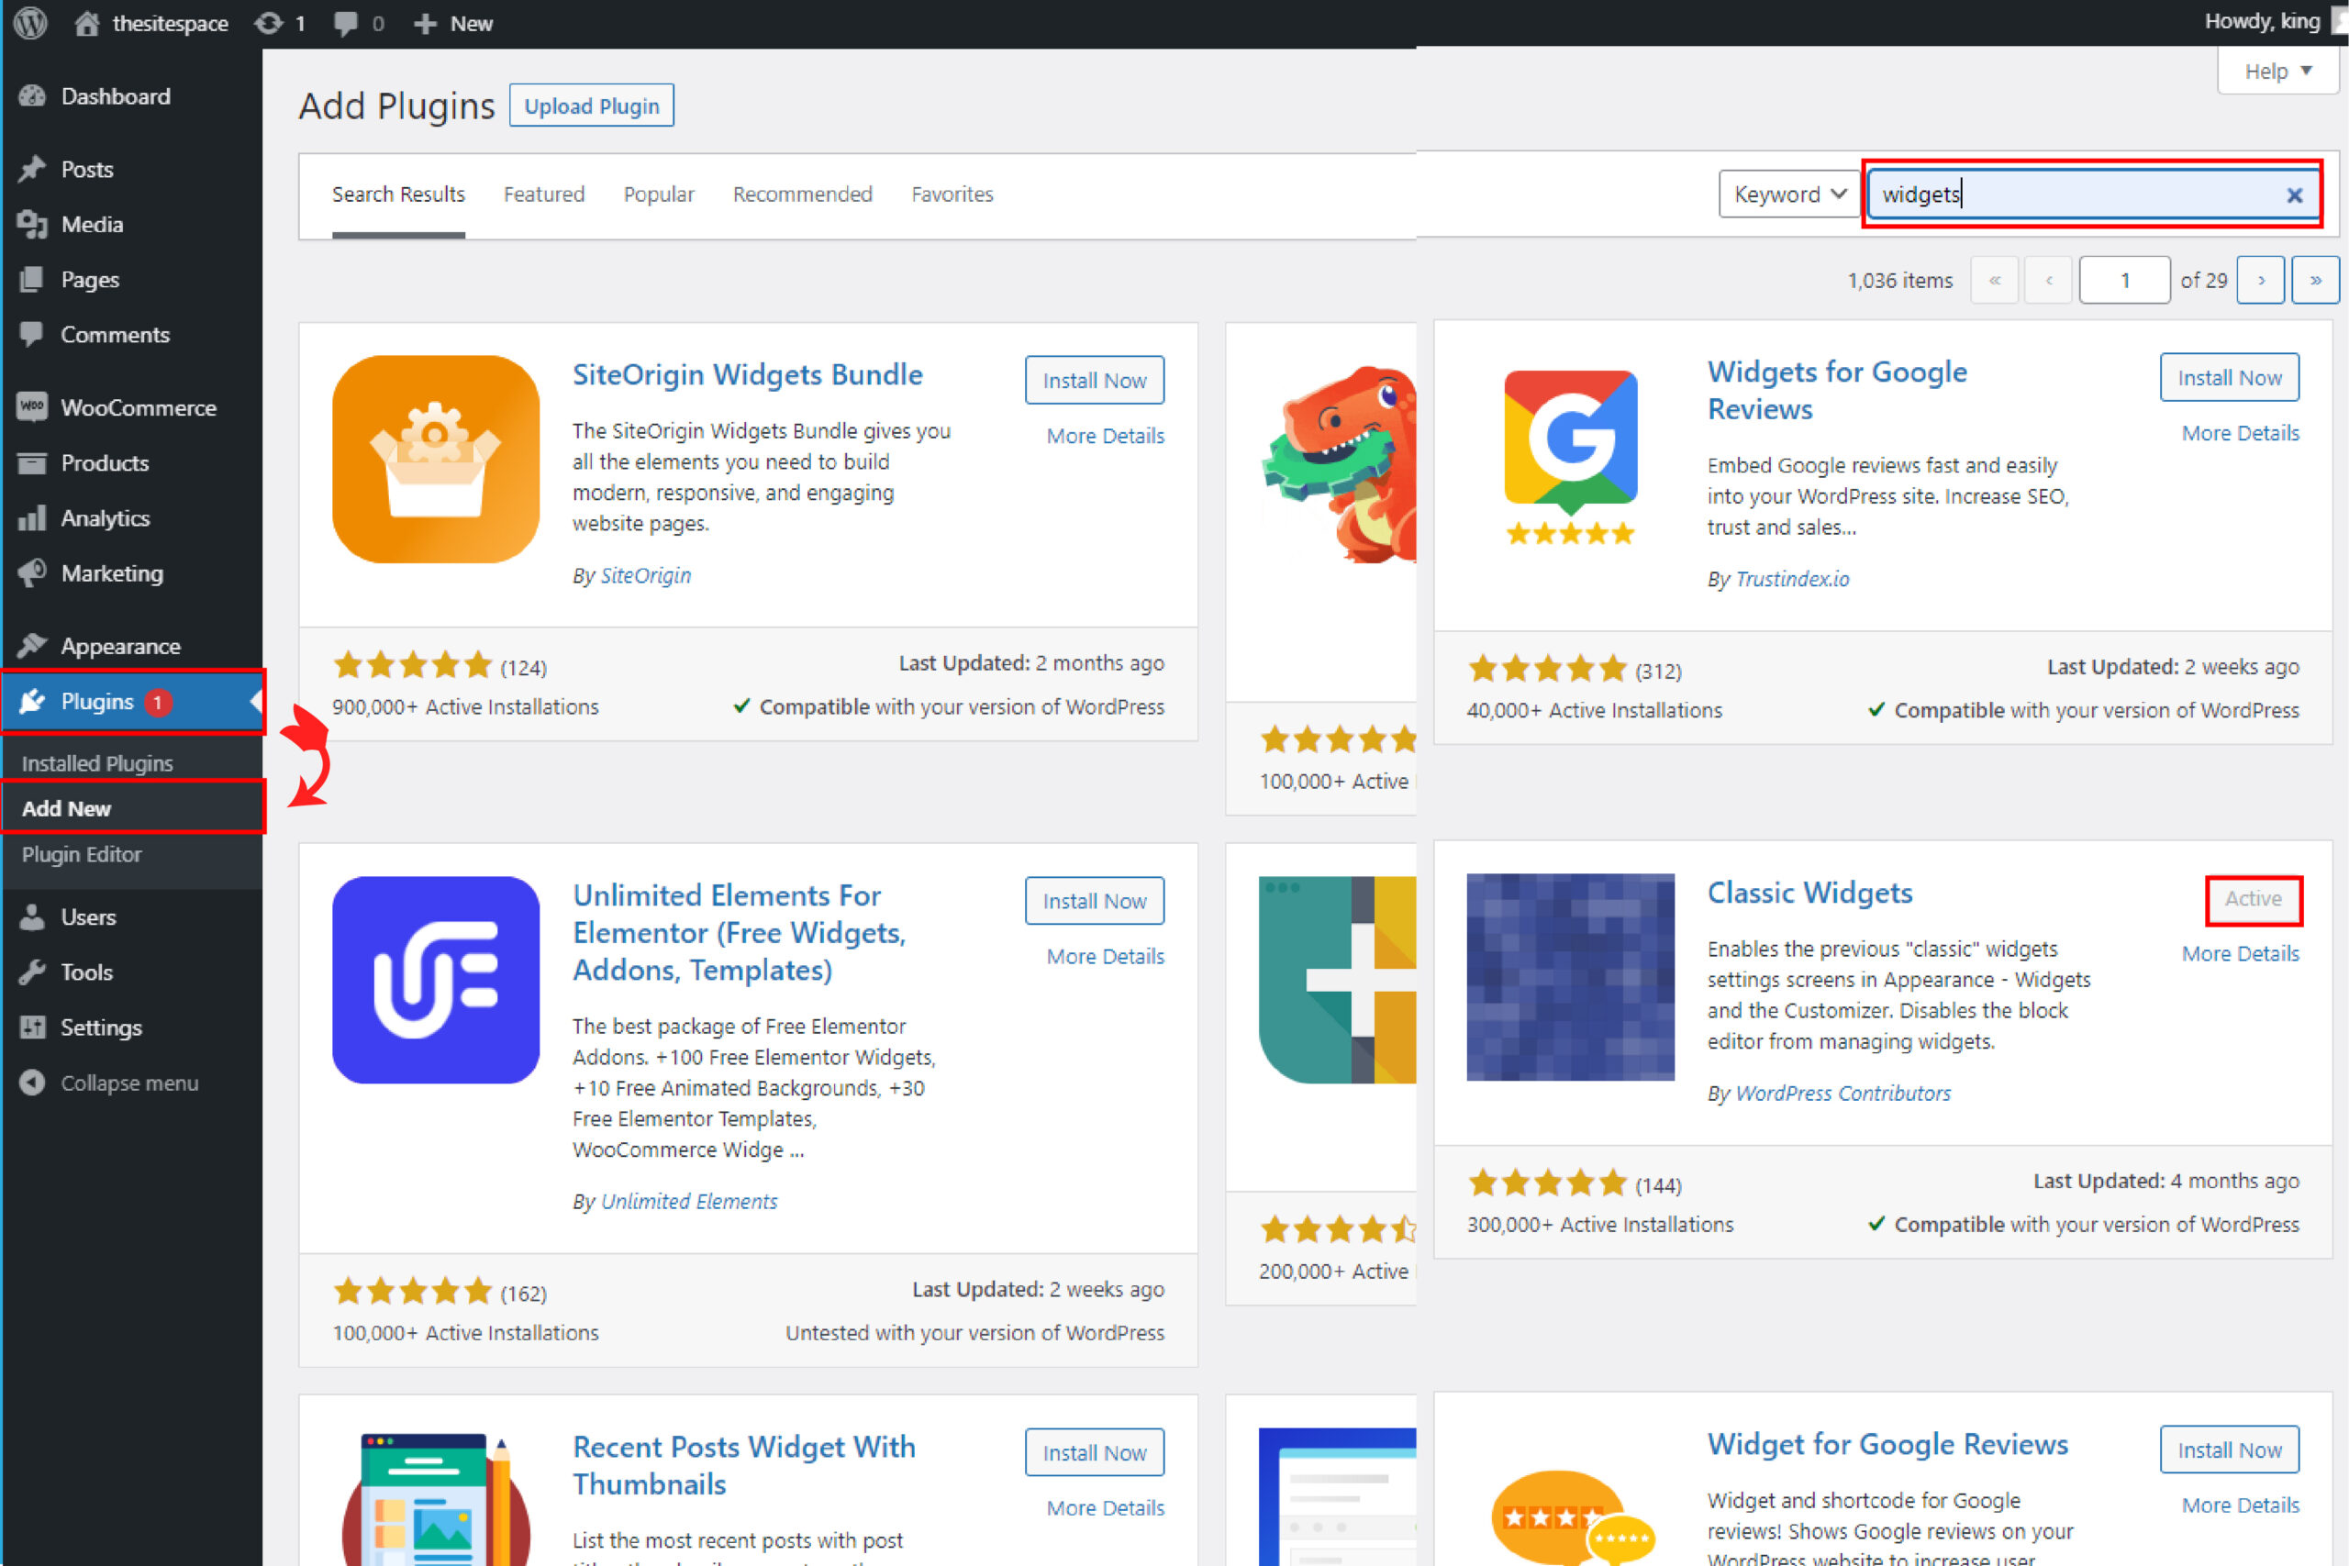Click the dinosaur plugin icon
Viewport: 2349px width, 1566px height.
[x=1339, y=464]
